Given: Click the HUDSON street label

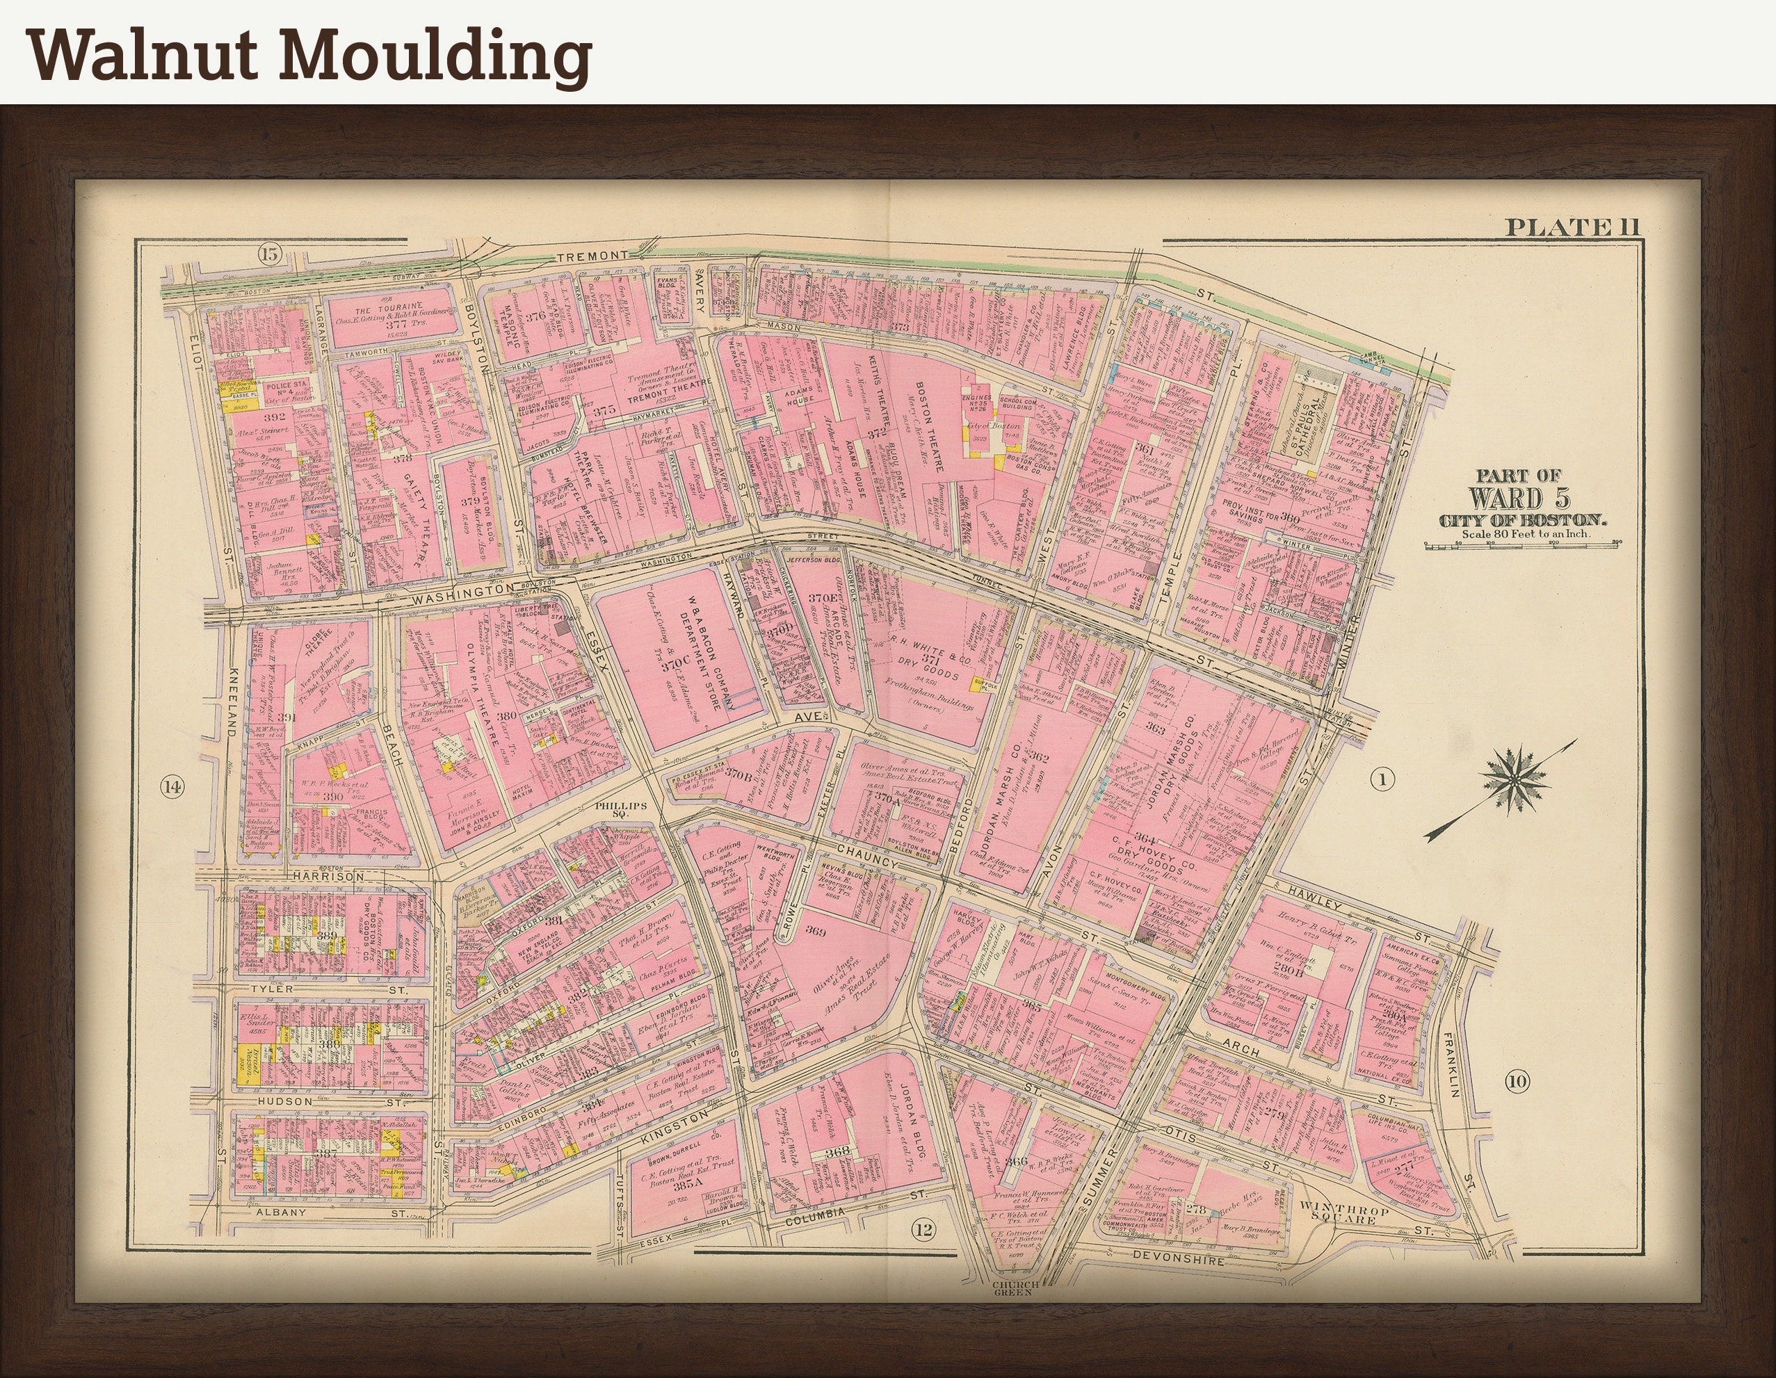Looking at the screenshot, I should click(284, 1101).
